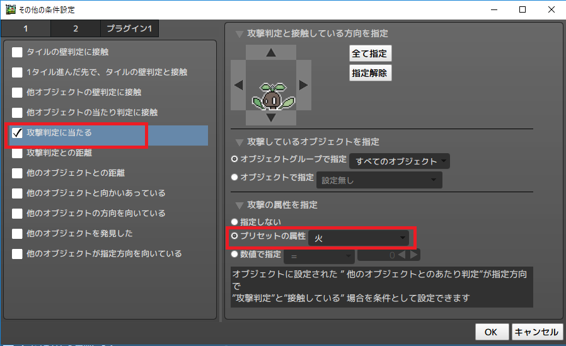The width and height of the screenshot is (566, 346).
Task: Switch to tab 2
Action: (x=76, y=28)
